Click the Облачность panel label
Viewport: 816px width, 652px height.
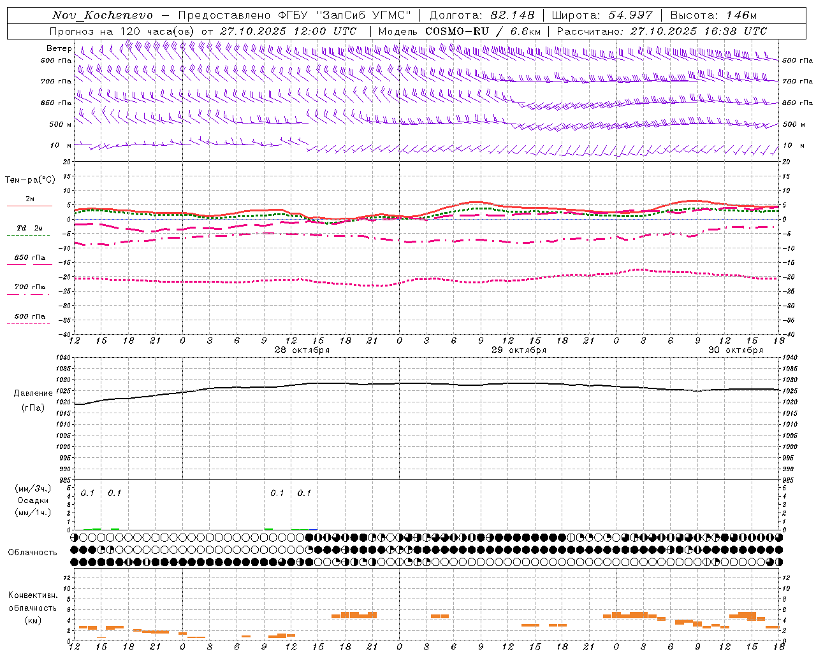(x=33, y=552)
